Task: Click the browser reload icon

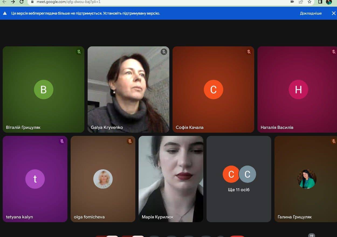Action: tap(21, 2)
